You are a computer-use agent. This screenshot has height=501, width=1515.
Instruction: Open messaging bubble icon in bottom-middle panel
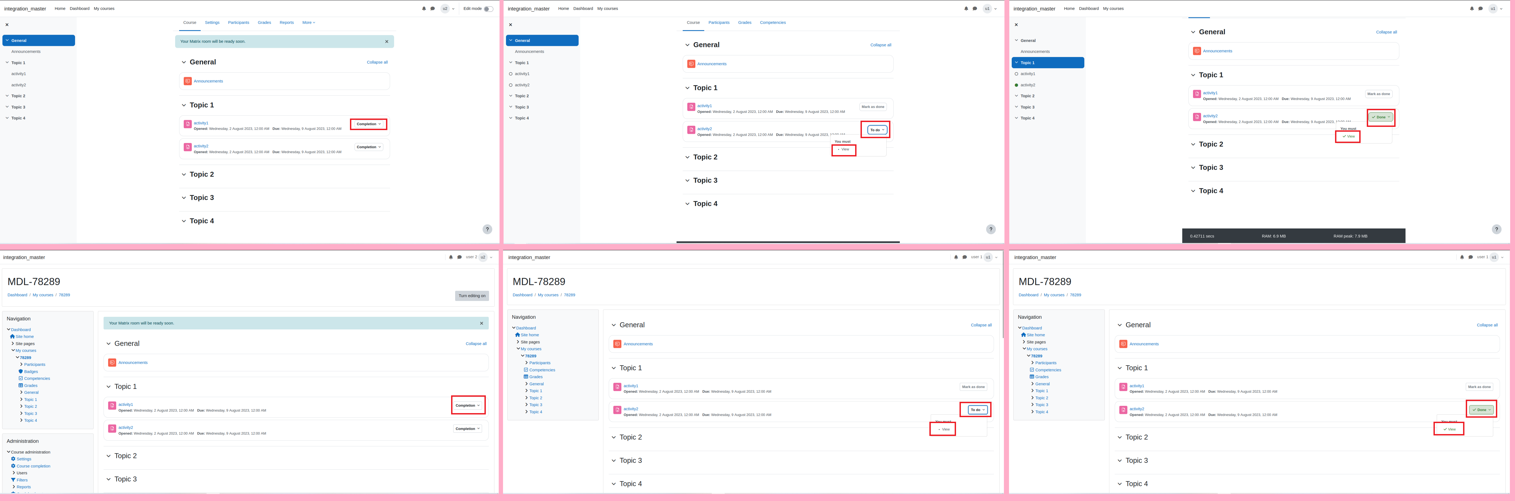pyautogui.click(x=965, y=257)
